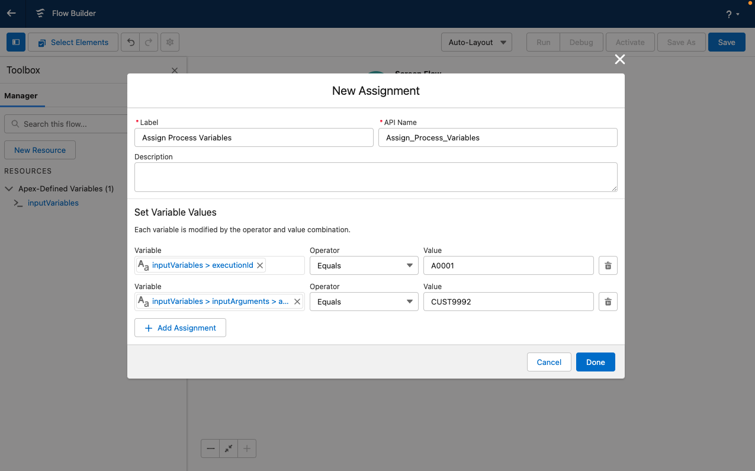Remove the inputVariables > inputArguments pill

pyautogui.click(x=297, y=302)
